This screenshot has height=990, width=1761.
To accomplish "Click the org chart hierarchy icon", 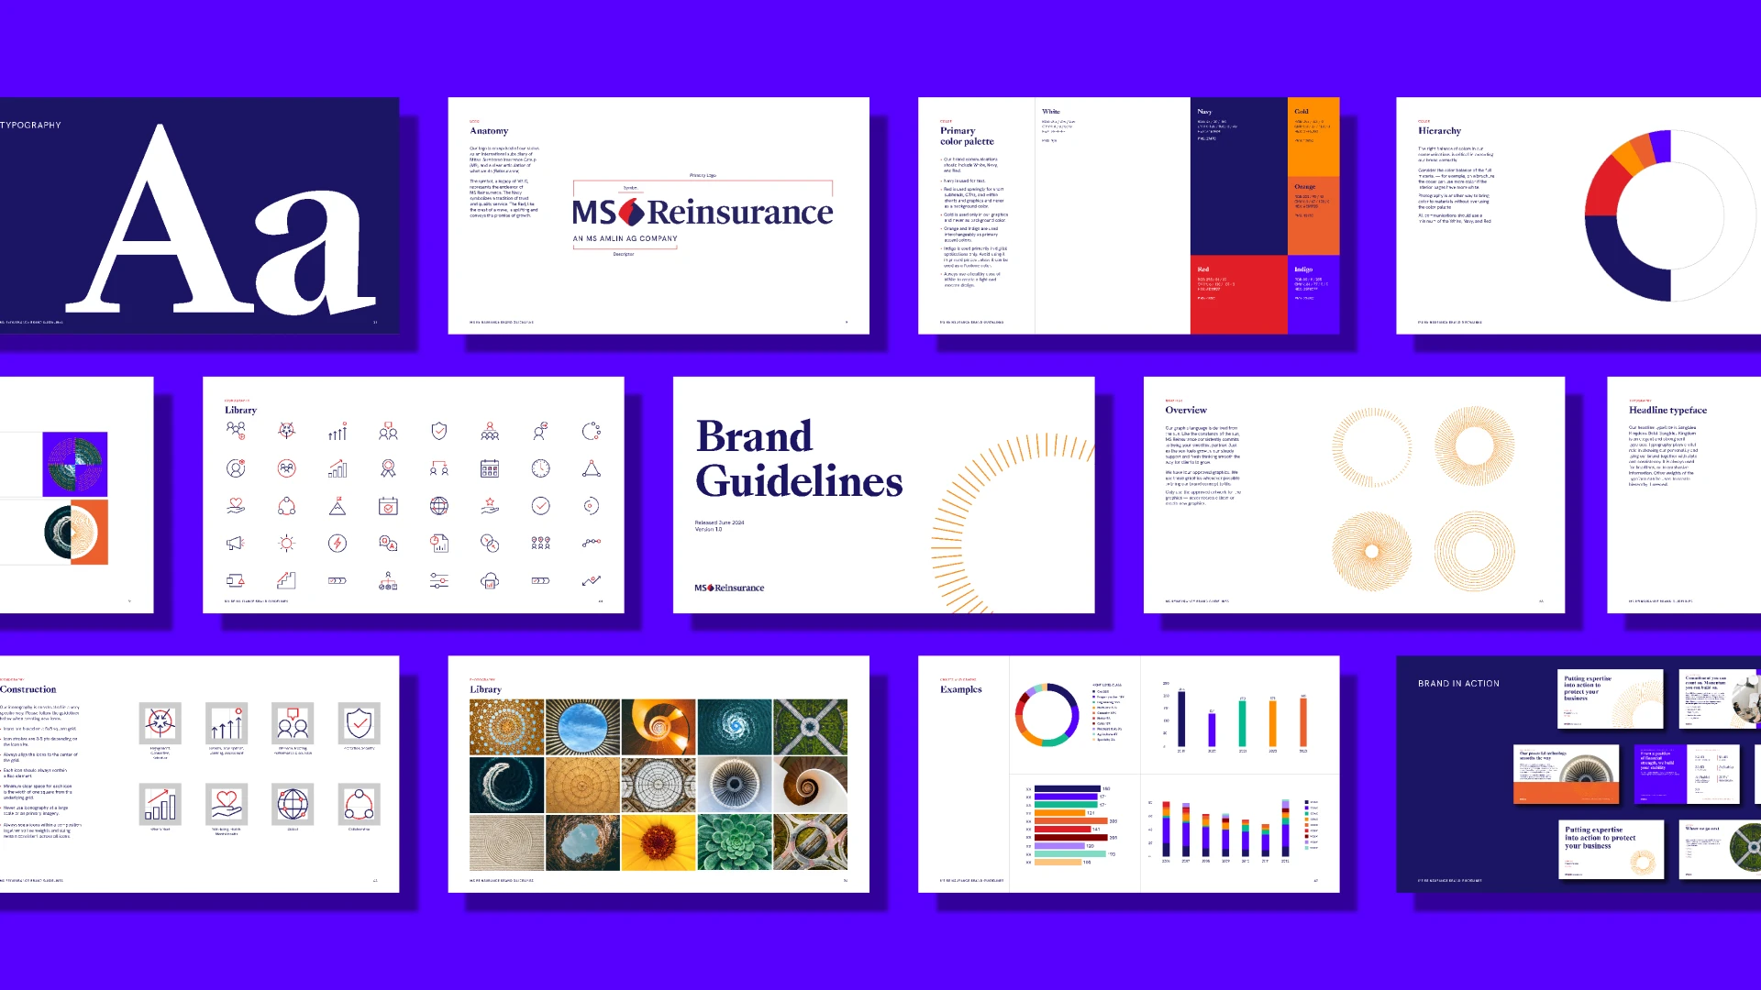I will click(388, 580).
